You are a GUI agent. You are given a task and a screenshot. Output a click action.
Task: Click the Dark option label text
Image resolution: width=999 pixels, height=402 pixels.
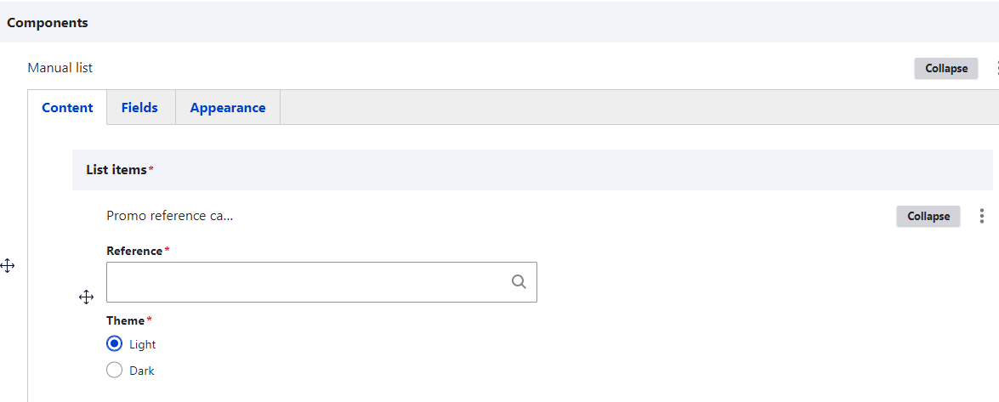click(142, 371)
